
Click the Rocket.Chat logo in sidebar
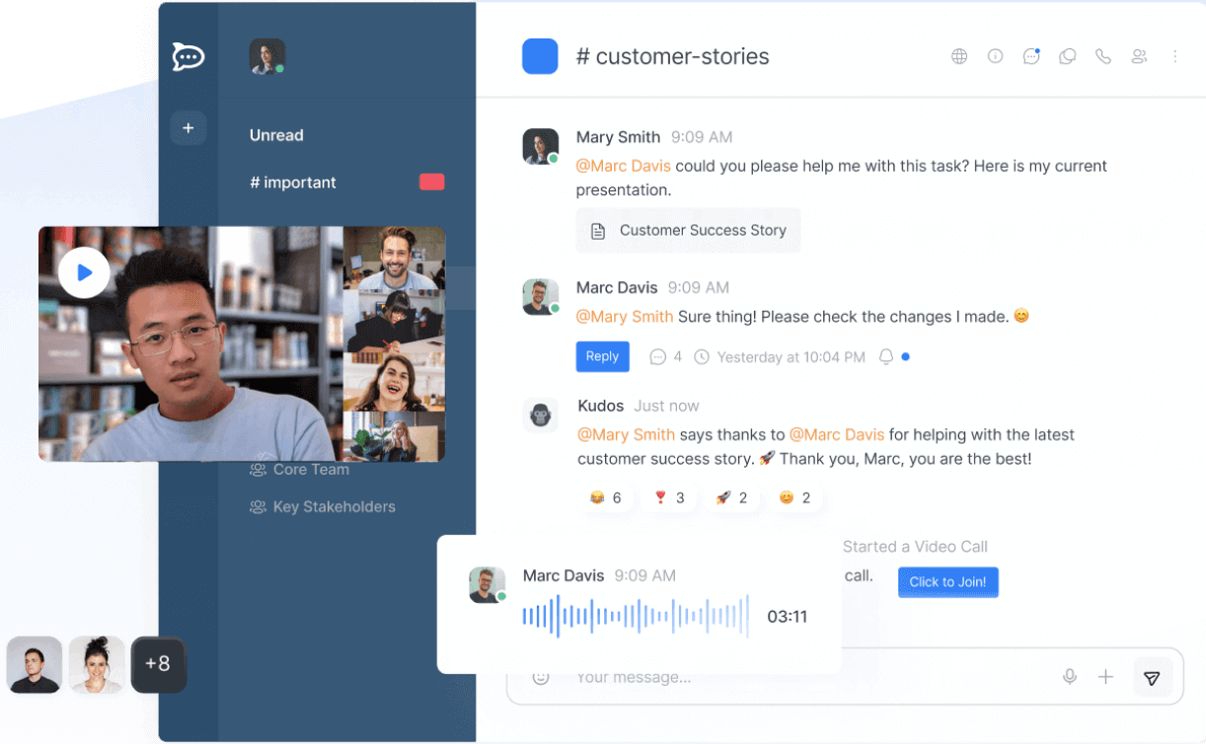click(x=188, y=56)
